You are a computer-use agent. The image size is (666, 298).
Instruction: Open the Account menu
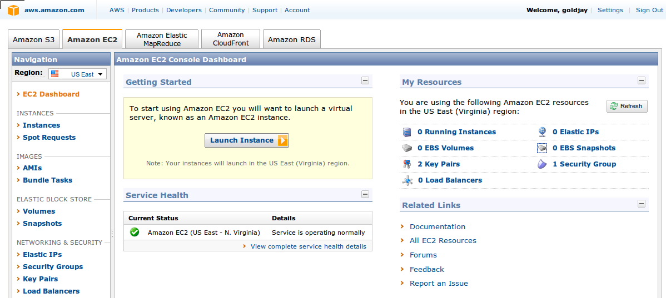(297, 10)
